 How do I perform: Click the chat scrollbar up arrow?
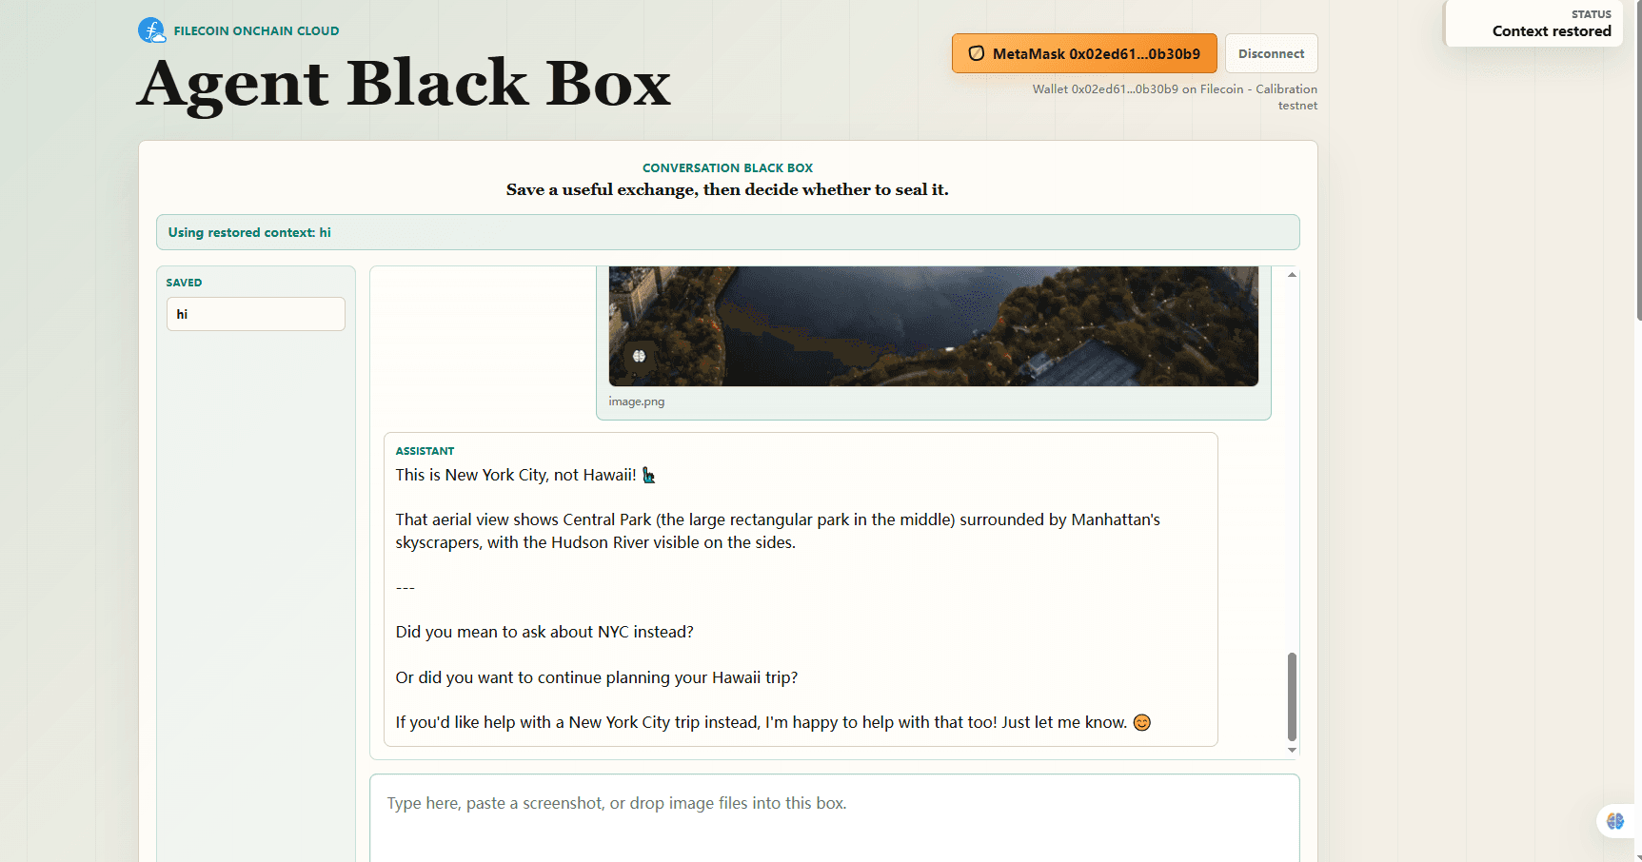(x=1292, y=275)
